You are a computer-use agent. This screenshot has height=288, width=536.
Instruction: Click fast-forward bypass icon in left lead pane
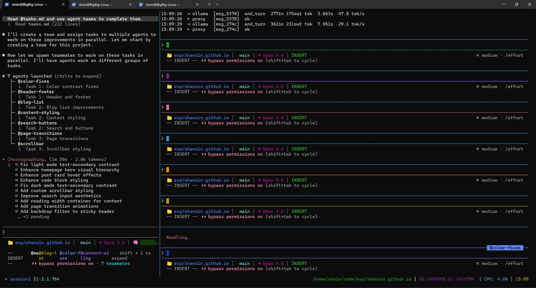click(34, 264)
